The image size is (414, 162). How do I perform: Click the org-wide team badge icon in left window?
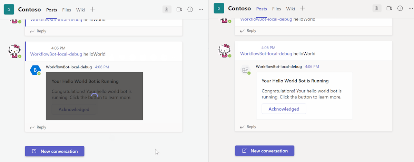167,9
